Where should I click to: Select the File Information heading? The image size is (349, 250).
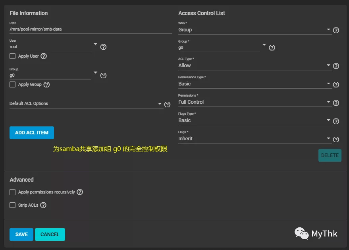click(x=29, y=13)
